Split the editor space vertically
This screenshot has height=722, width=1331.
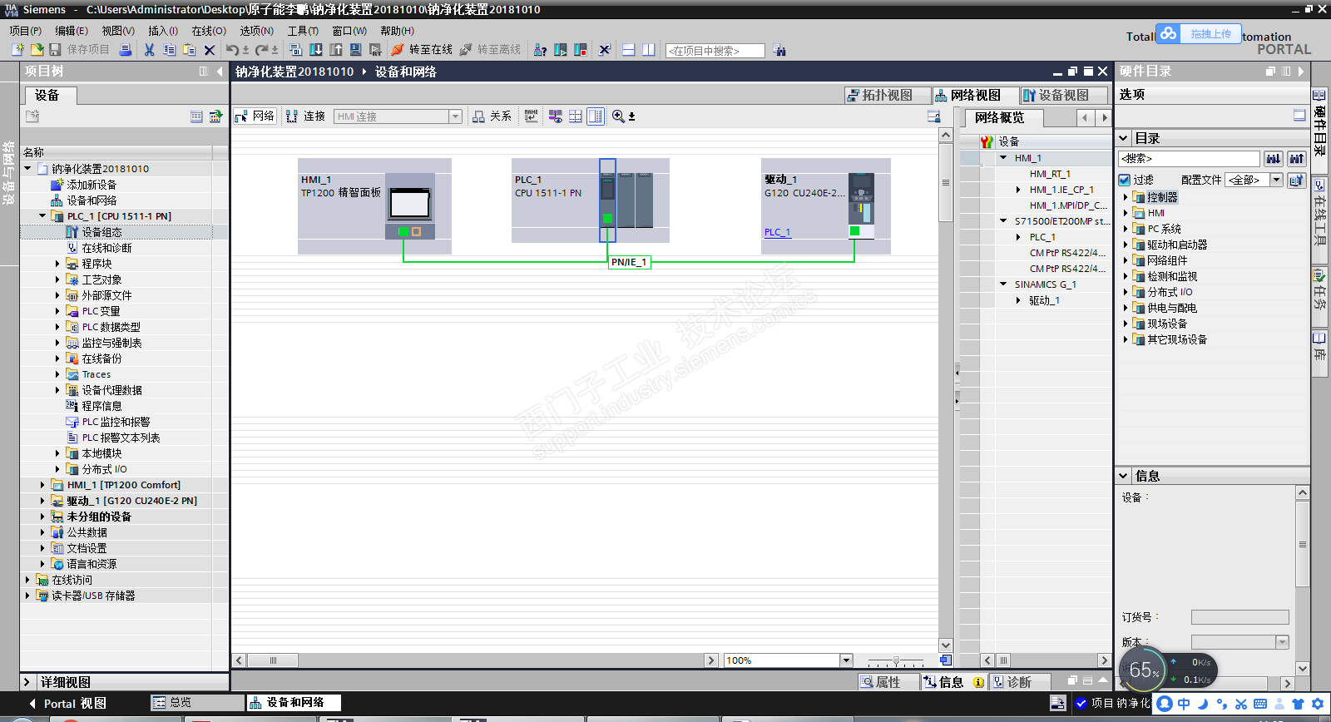[x=649, y=50]
